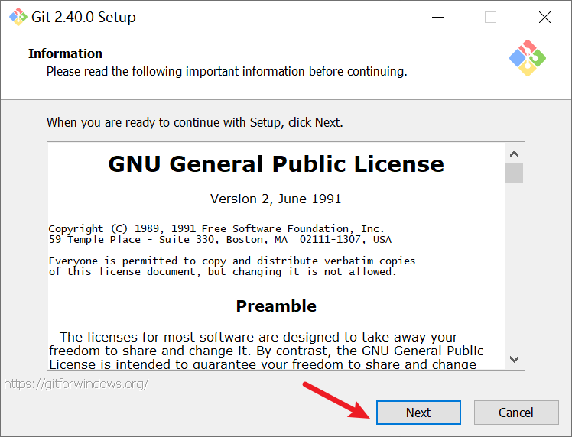Open the gitforwindows.org link
This screenshot has height=437, width=572.
coord(76,384)
